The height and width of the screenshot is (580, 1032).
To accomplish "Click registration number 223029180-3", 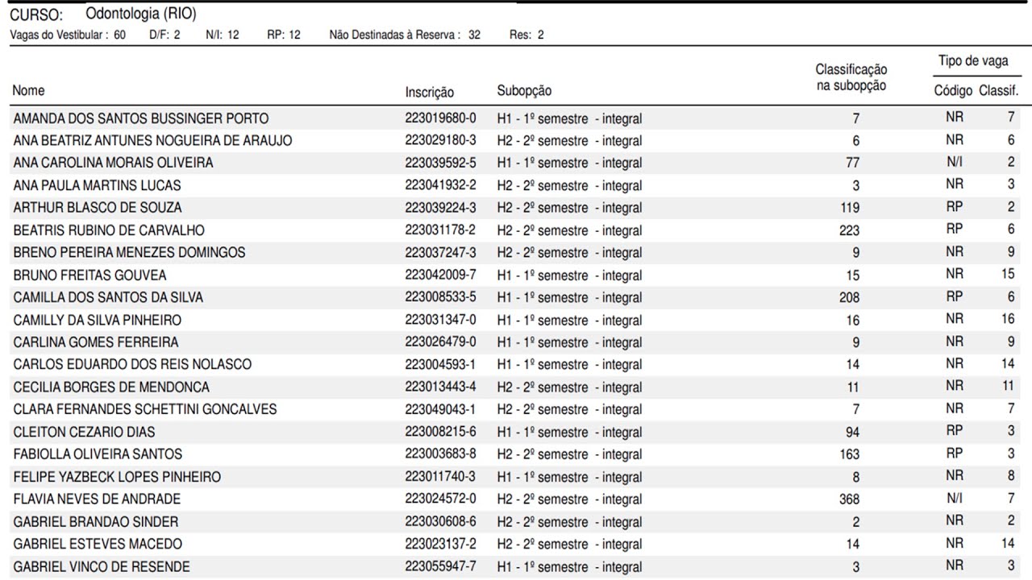I will 440,140.
